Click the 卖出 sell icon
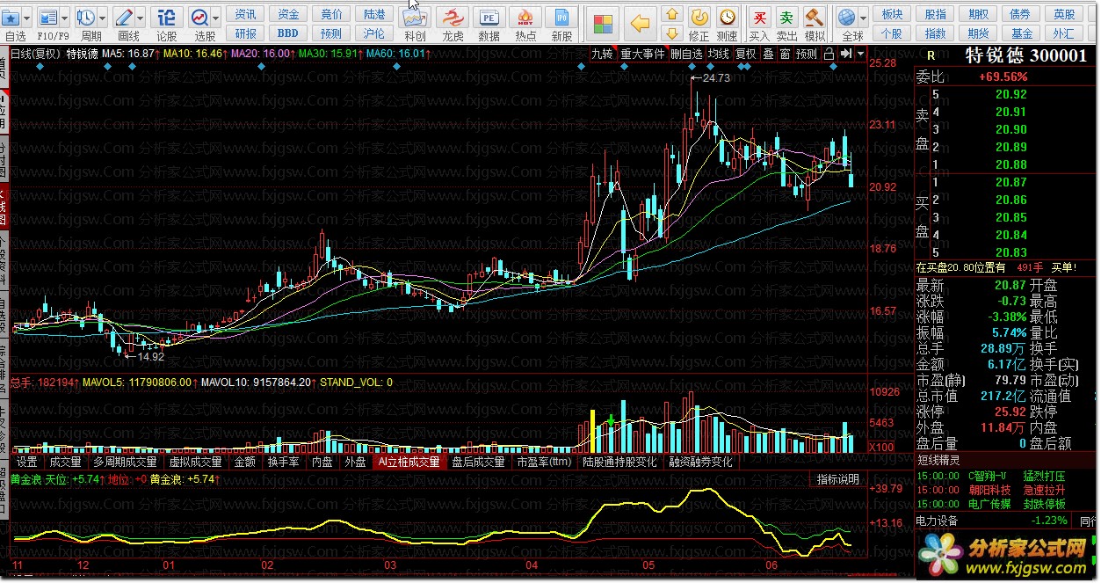The width and height of the screenshot is (1101, 583). [787, 18]
